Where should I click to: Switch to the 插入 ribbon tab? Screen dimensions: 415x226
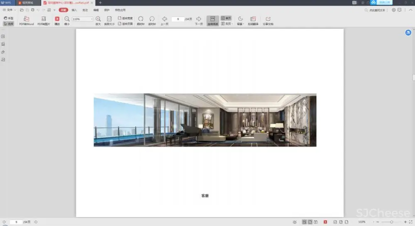click(74, 10)
